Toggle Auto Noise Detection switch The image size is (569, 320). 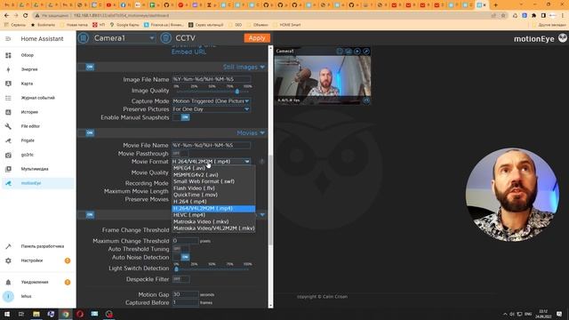coord(181,257)
